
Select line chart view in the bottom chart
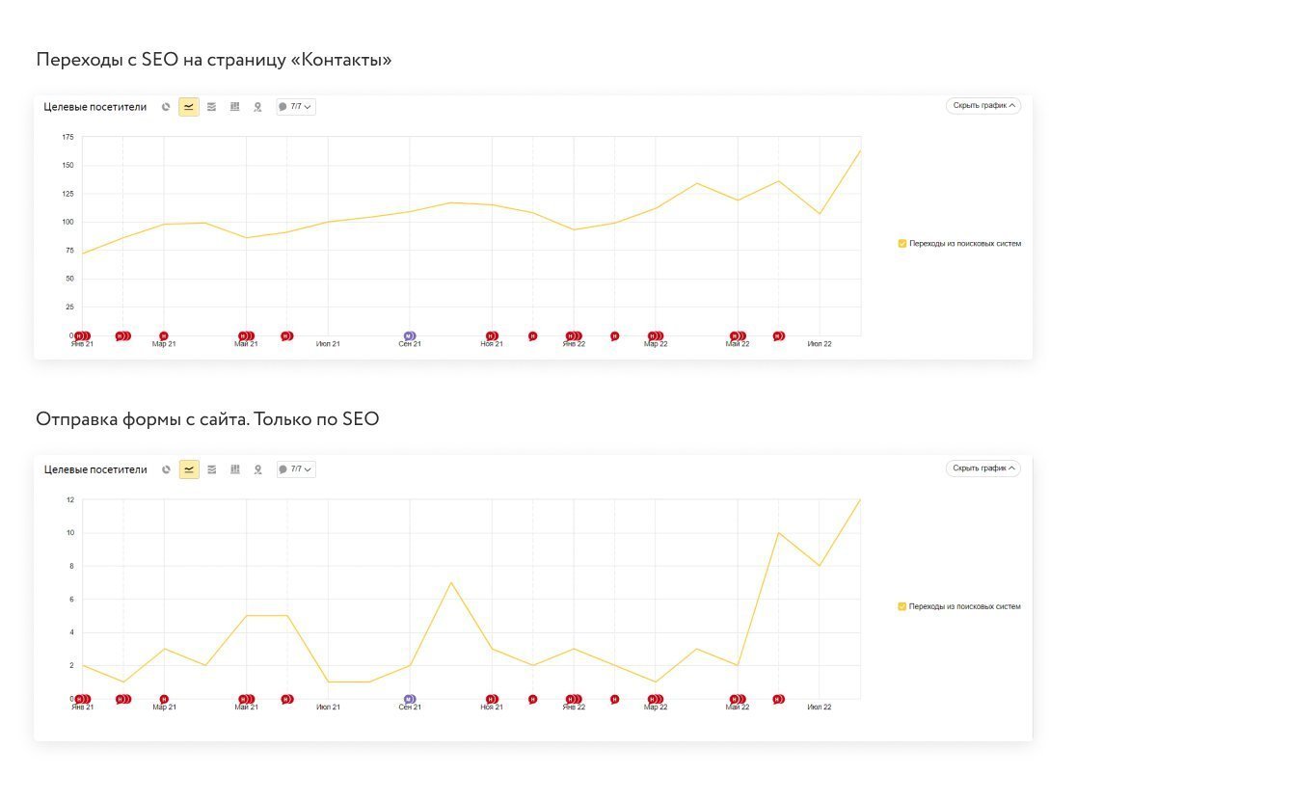tap(189, 469)
